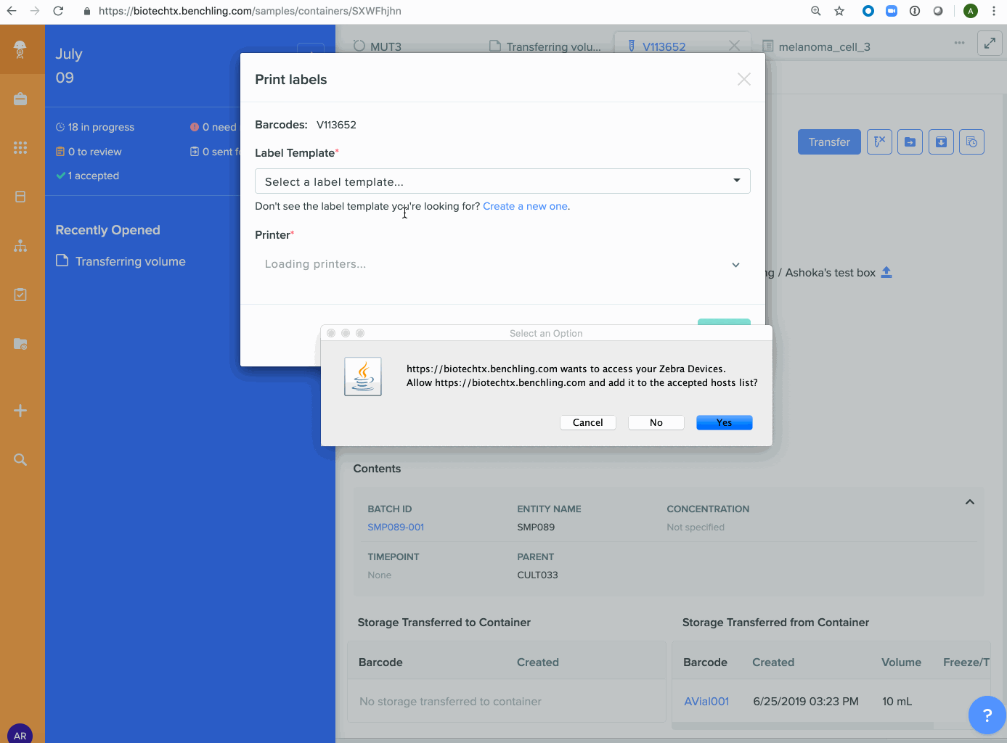Viewport: 1007px width, 743px height.
Task: Switch to the MUT3 tab
Action: click(385, 46)
